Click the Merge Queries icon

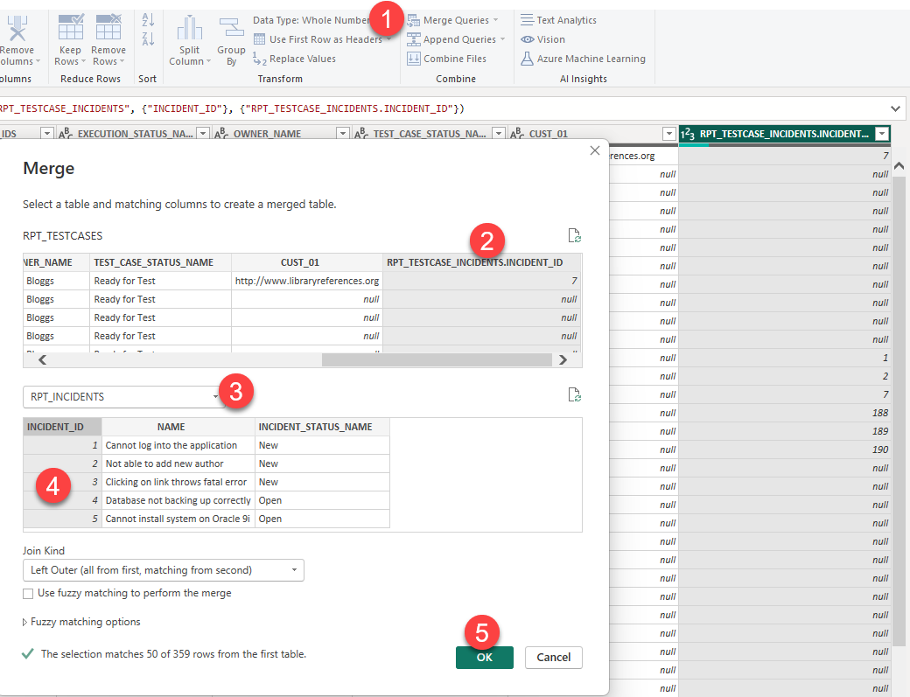pyautogui.click(x=413, y=21)
